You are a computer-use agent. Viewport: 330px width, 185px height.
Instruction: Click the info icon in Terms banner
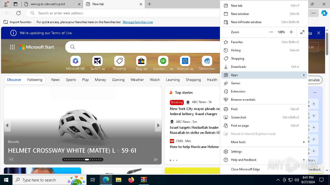[13, 33]
